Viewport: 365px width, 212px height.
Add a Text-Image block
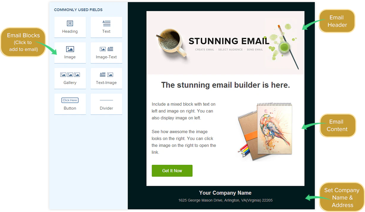(106, 78)
